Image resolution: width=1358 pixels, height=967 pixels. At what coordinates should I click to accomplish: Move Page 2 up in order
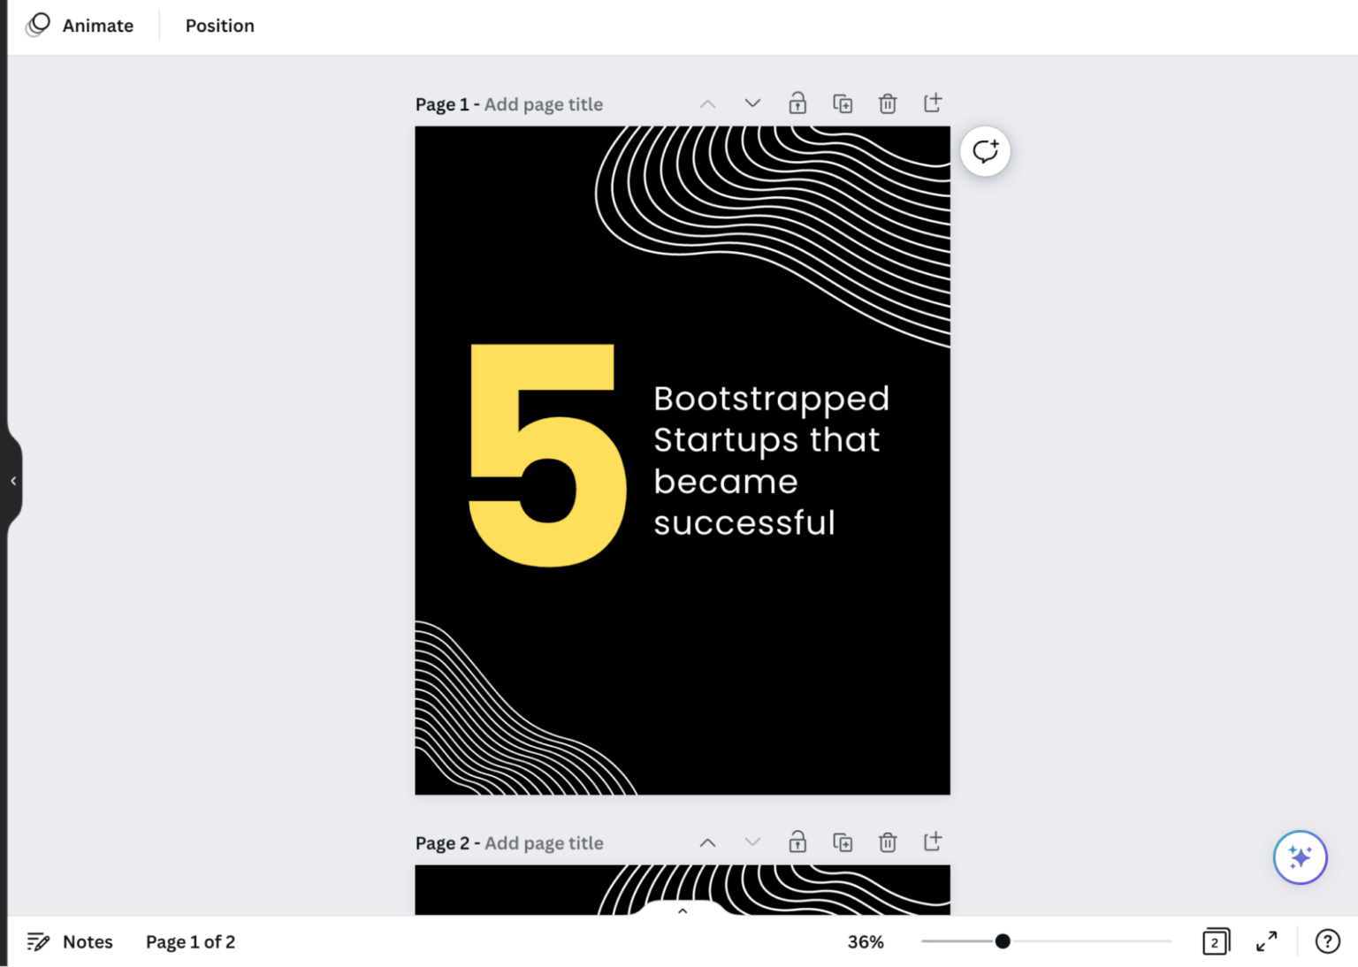tap(708, 841)
